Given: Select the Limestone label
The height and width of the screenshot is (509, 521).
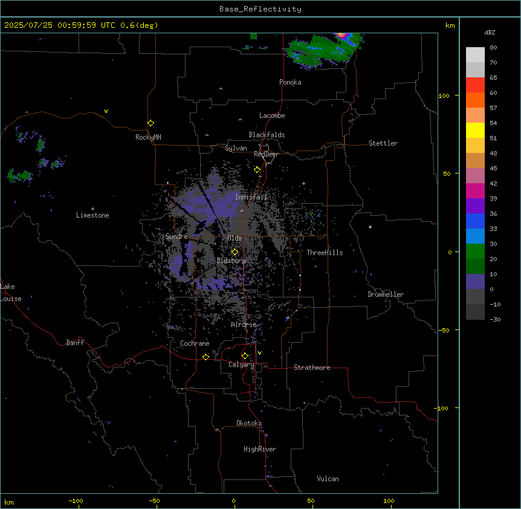Looking at the screenshot, I should coord(92,215).
